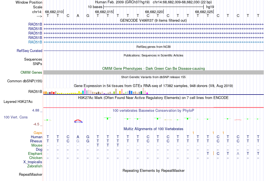Click the 68,682,020 ruler position label

(154, 12)
